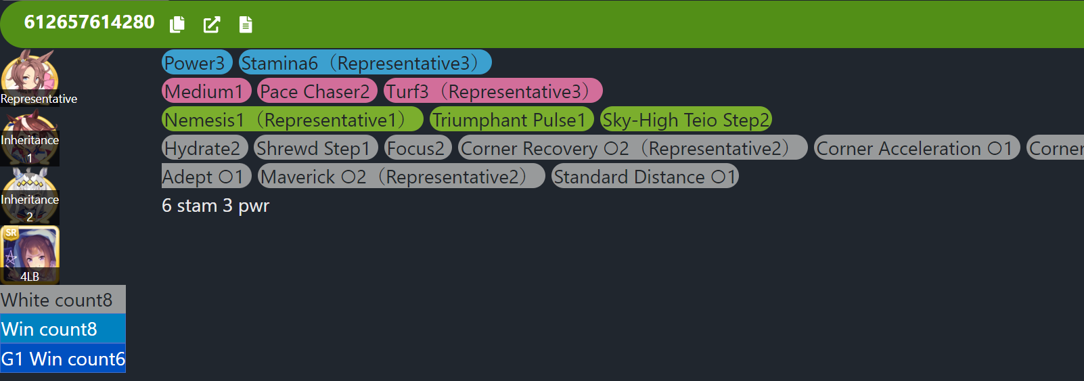This screenshot has height=381, width=1084.
Task: Open the external link icon
Action: click(212, 25)
